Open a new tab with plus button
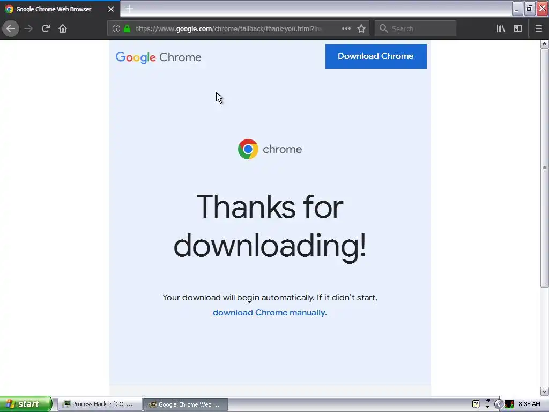This screenshot has width=549, height=412. (129, 9)
